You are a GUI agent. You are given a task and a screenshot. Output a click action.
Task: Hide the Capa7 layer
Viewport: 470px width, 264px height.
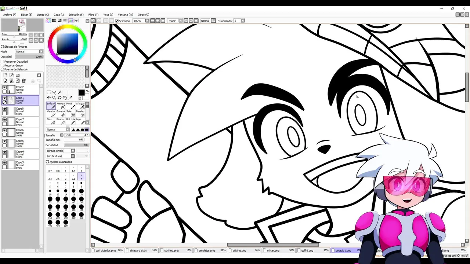pos(4,120)
